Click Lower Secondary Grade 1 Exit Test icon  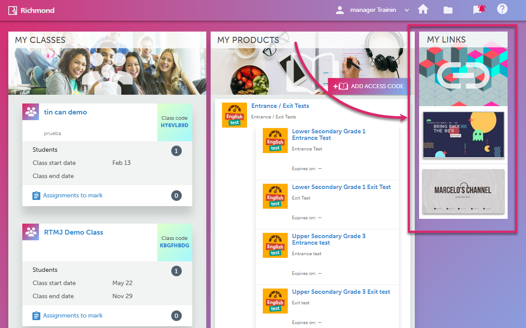point(275,196)
